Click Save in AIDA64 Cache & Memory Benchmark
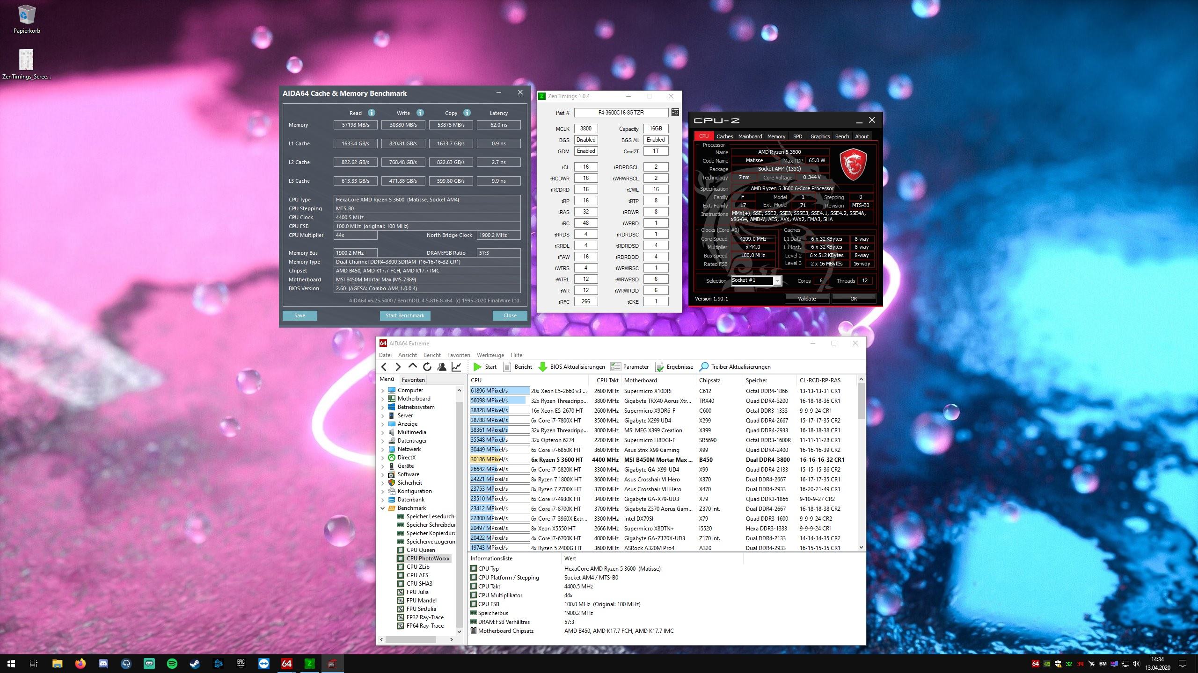The height and width of the screenshot is (673, 1198). pyautogui.click(x=299, y=315)
